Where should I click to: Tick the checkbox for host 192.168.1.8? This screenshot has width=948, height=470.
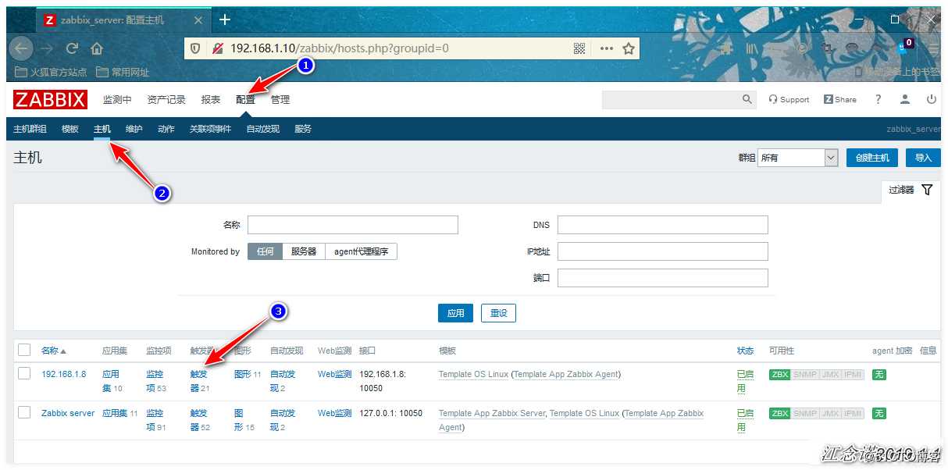pos(24,373)
